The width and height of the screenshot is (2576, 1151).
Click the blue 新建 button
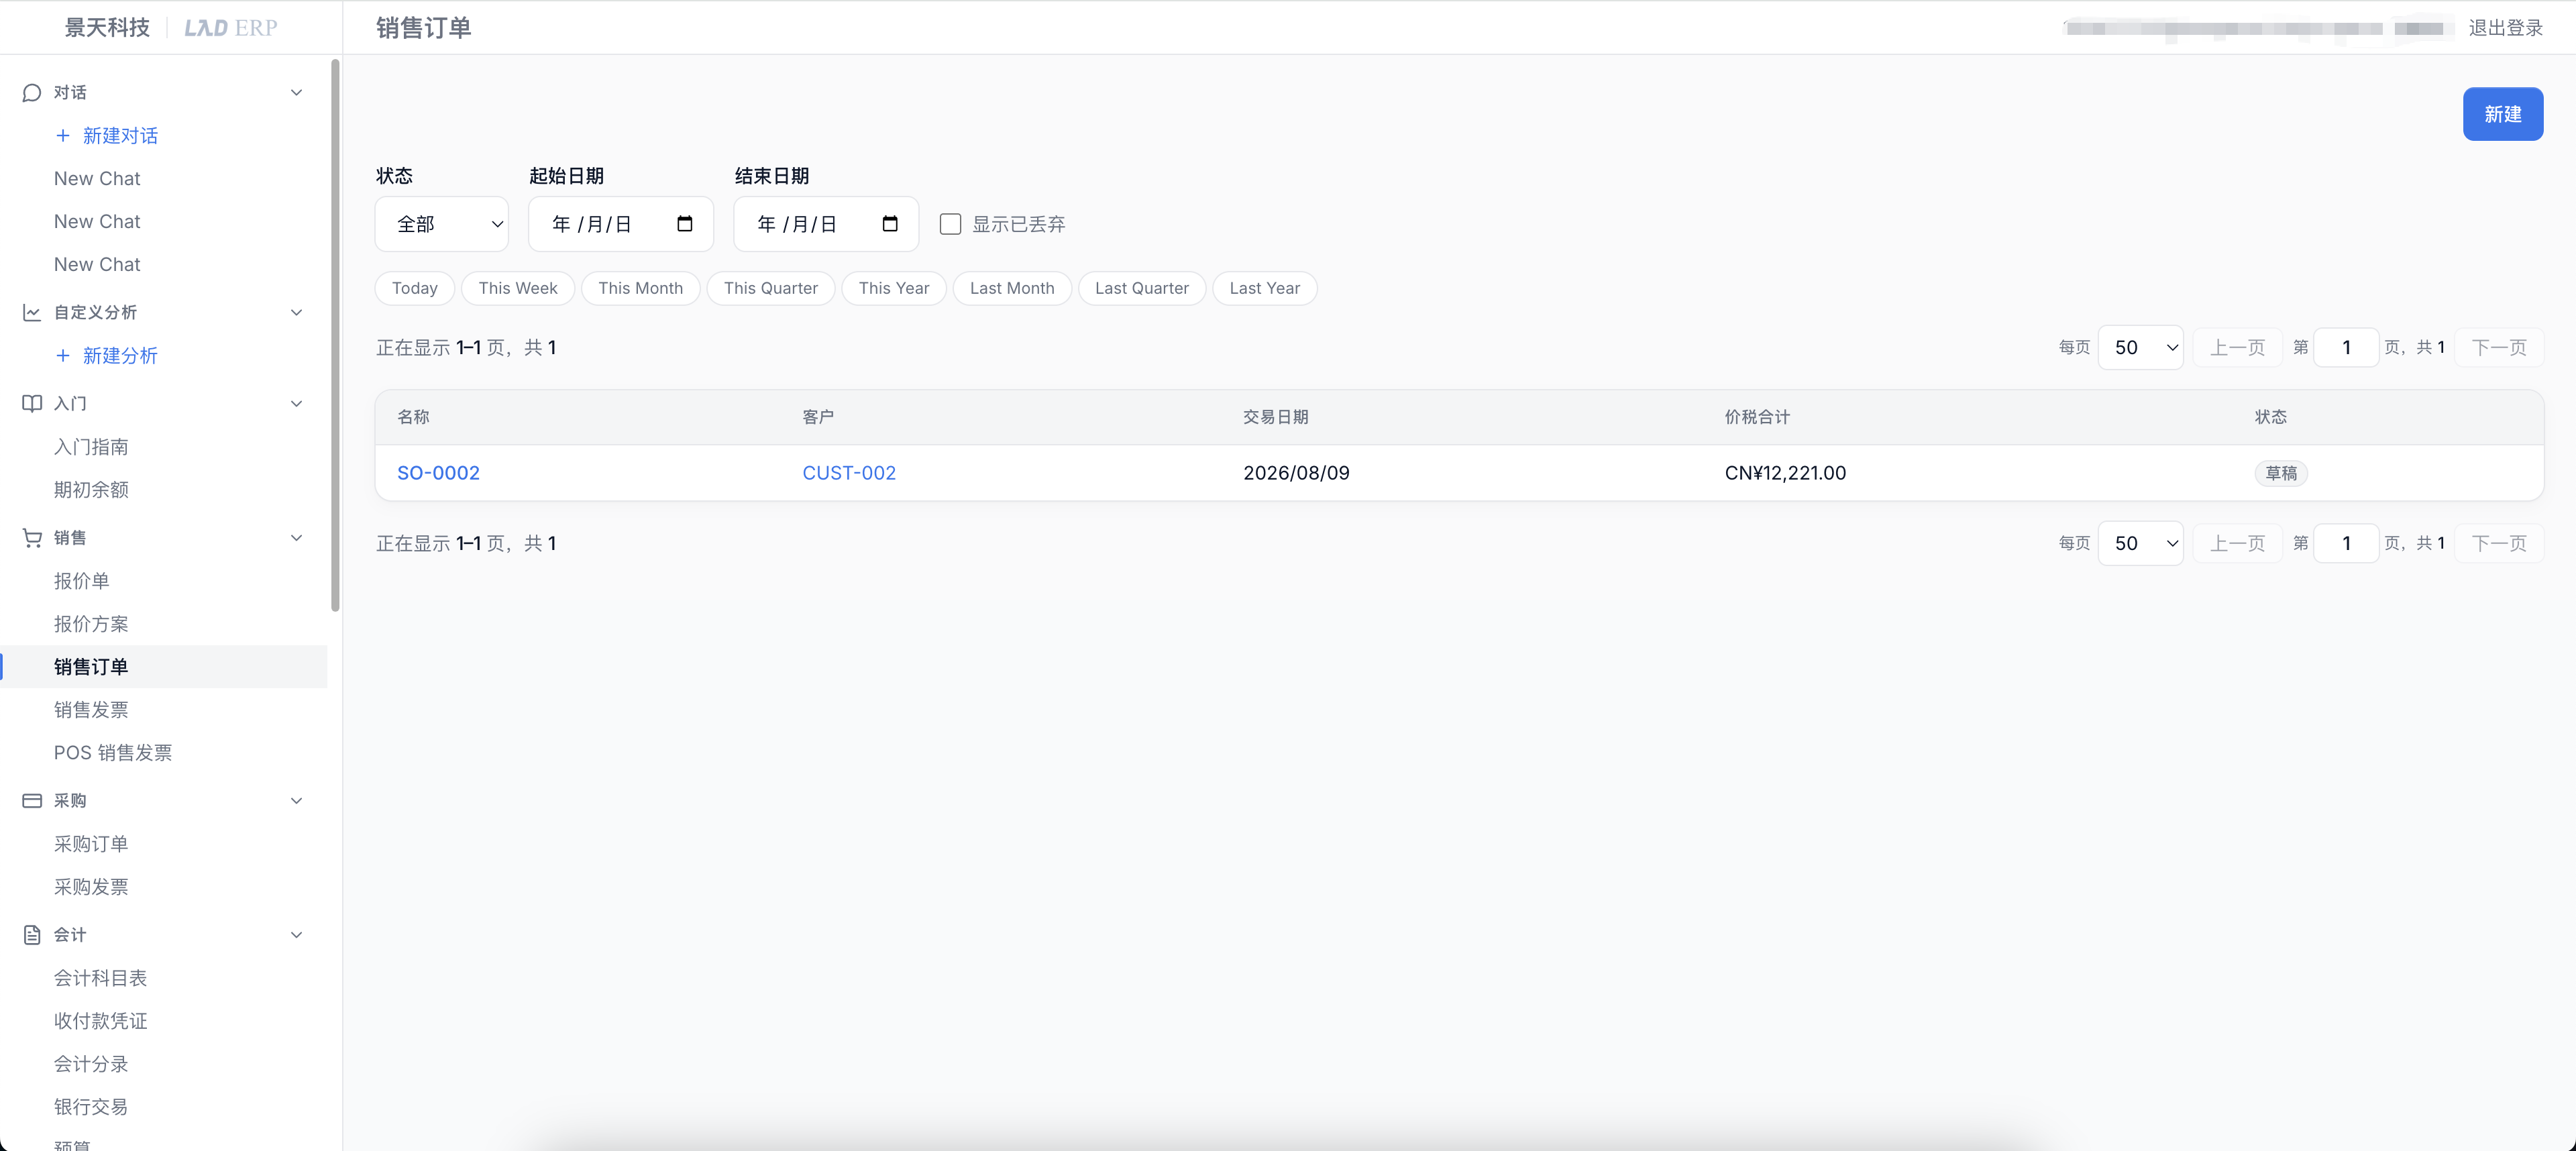2502,114
